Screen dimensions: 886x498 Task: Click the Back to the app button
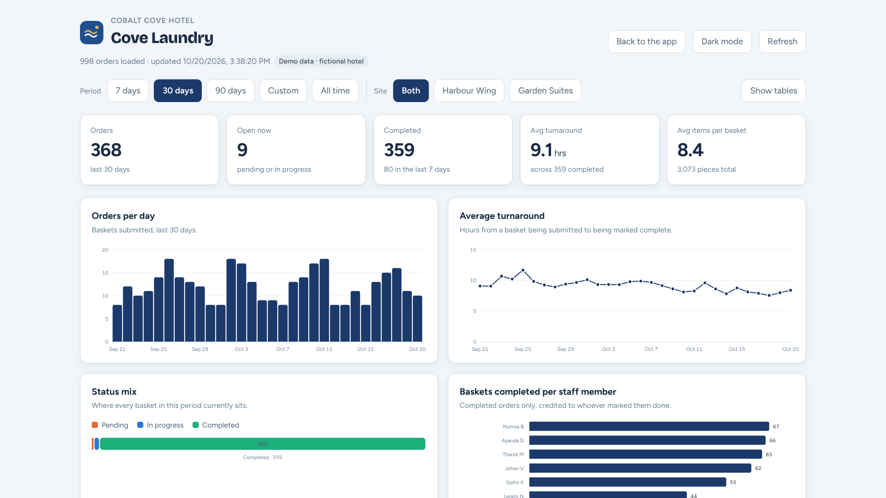pyautogui.click(x=646, y=41)
